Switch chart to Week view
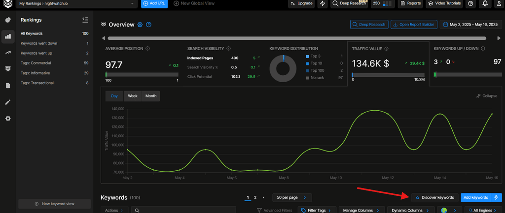 point(133,96)
